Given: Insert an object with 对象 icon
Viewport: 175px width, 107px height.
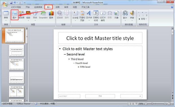Looking at the screenshot, I should point(116,14).
